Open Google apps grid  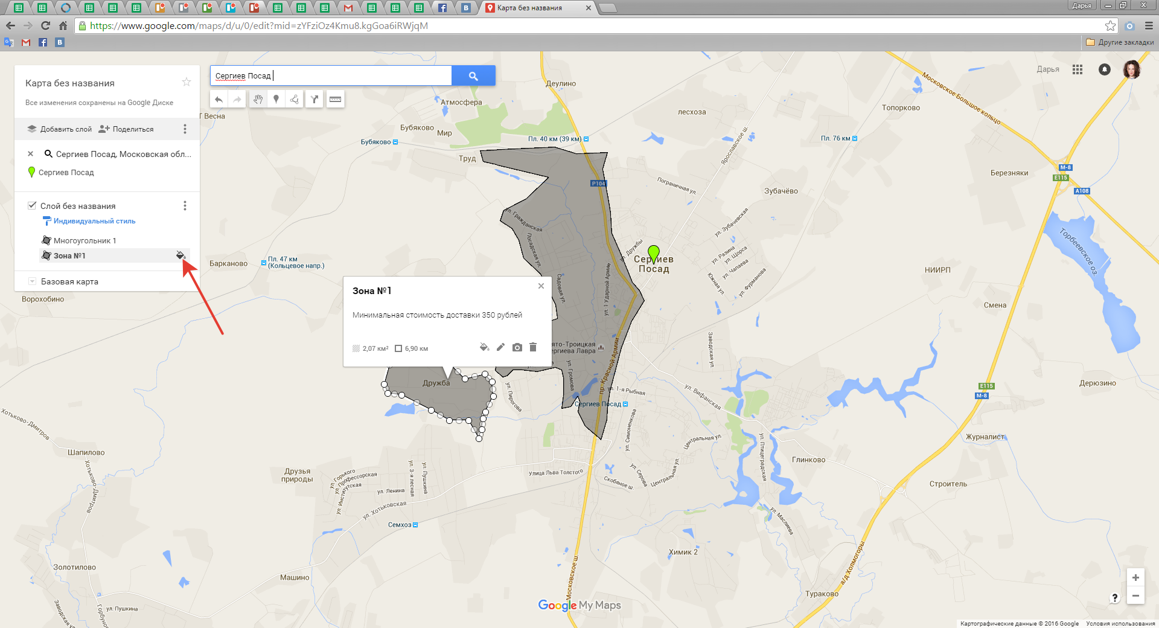1078,69
